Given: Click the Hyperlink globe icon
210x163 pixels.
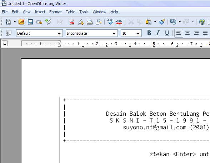Looking at the screenshot, I should (x=202, y=22).
